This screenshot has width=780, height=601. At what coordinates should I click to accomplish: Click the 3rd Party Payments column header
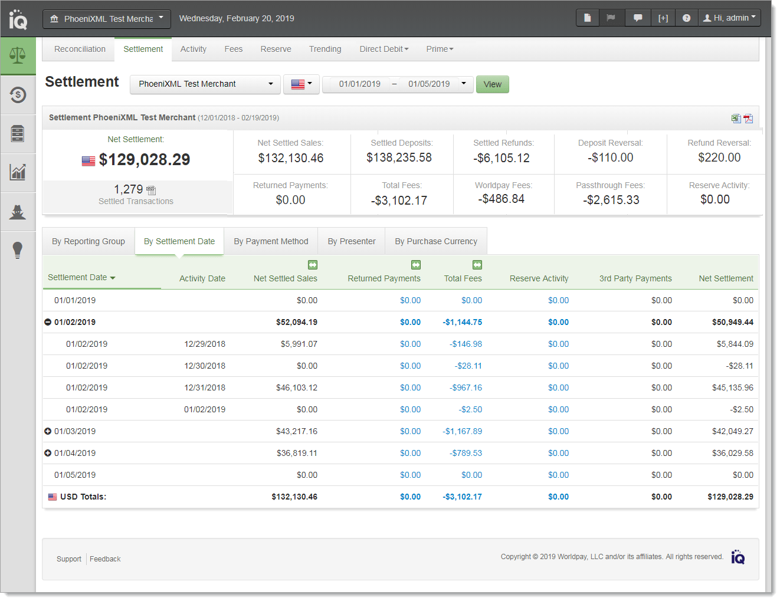635,278
